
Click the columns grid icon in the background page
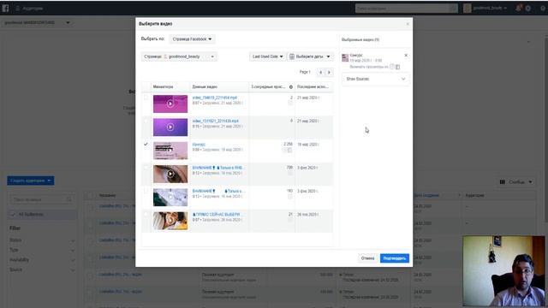[x=503, y=182]
